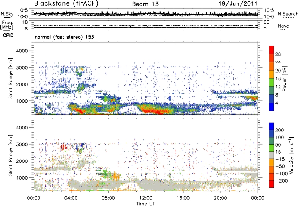Select the CPID row label
Viewport: 298px width, 206px height.
pyautogui.click(x=8, y=35)
